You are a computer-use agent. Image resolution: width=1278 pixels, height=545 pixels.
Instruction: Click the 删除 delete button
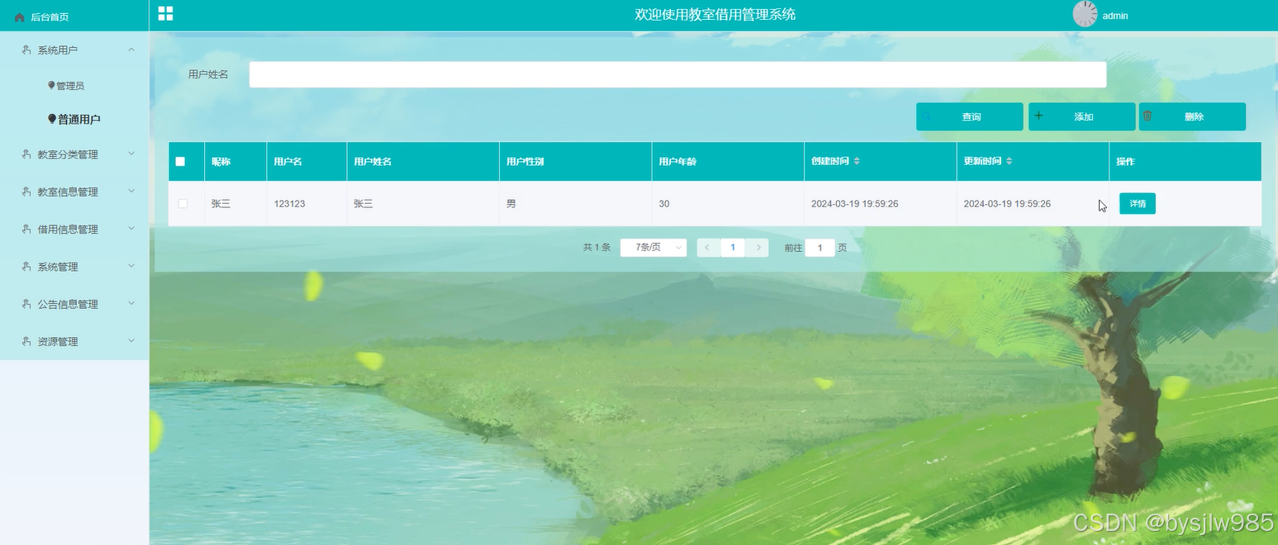pos(1193,116)
